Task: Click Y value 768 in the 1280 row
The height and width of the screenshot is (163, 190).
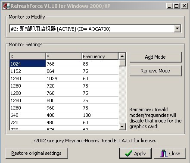Action: (50, 93)
